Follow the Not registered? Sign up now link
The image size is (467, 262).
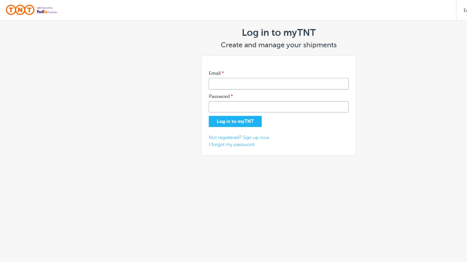pyautogui.click(x=239, y=138)
